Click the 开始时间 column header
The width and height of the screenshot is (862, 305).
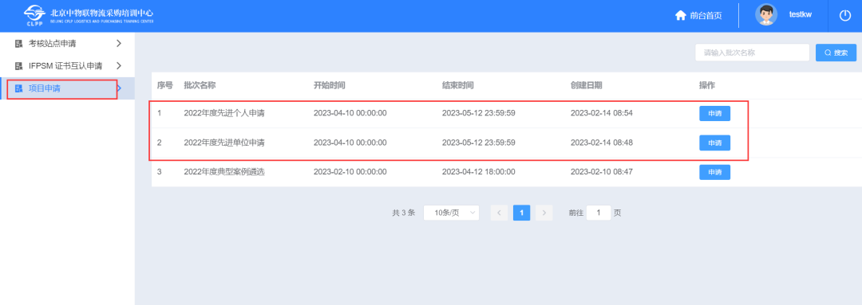330,85
